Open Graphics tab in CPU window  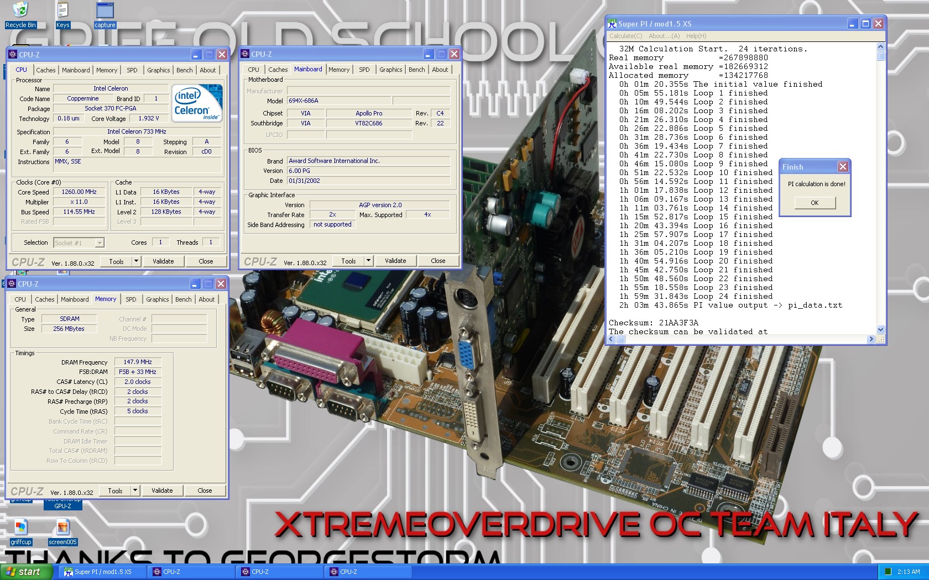[x=159, y=70]
